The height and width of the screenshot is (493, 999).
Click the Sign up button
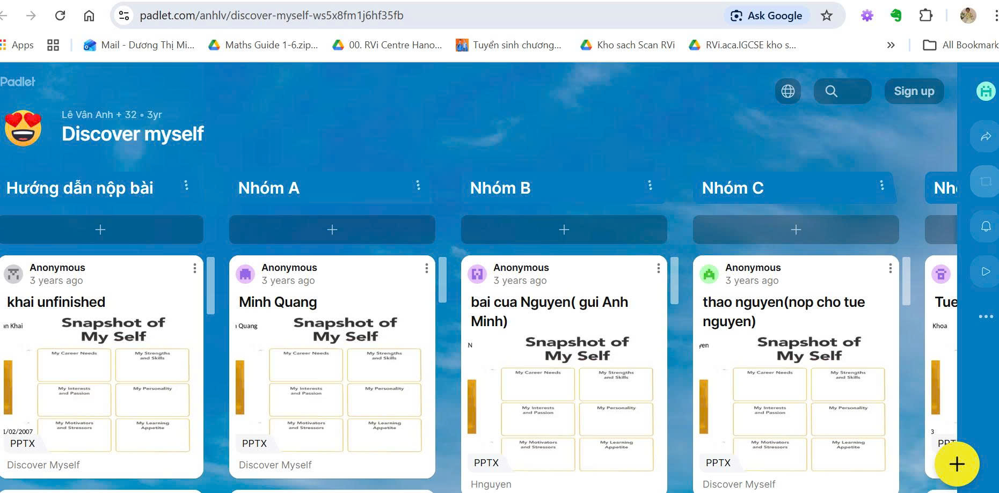point(914,91)
